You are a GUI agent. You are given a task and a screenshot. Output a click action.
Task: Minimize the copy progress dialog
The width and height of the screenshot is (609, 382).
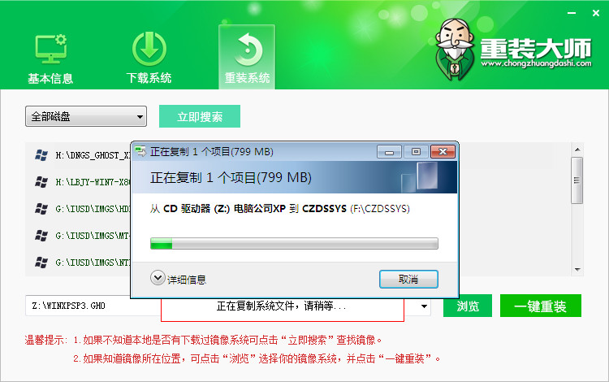click(389, 151)
